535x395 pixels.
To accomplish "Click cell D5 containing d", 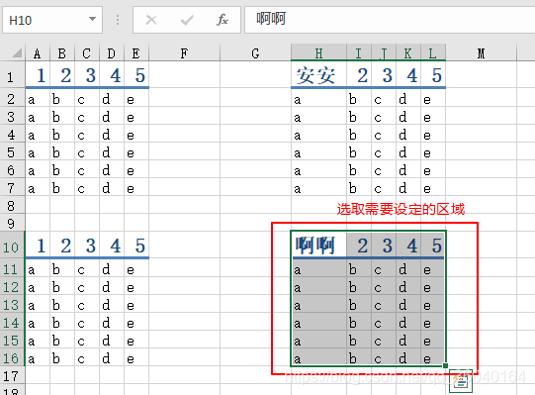I will [112, 152].
